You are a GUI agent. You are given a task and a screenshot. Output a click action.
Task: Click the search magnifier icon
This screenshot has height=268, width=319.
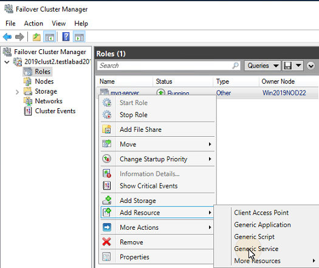tap(235, 66)
